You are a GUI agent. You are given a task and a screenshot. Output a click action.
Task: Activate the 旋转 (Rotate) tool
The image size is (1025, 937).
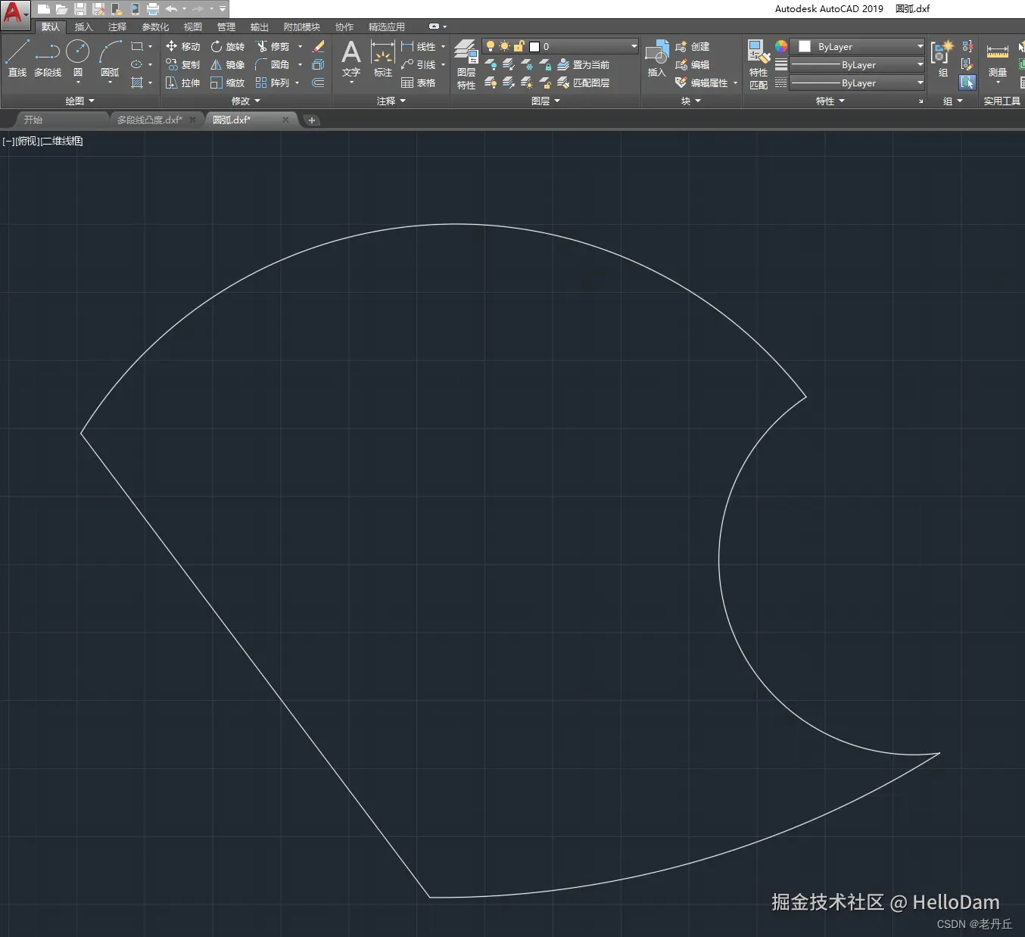227,46
